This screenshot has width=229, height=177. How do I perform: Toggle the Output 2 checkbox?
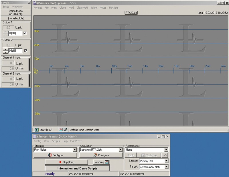pos(25,51)
